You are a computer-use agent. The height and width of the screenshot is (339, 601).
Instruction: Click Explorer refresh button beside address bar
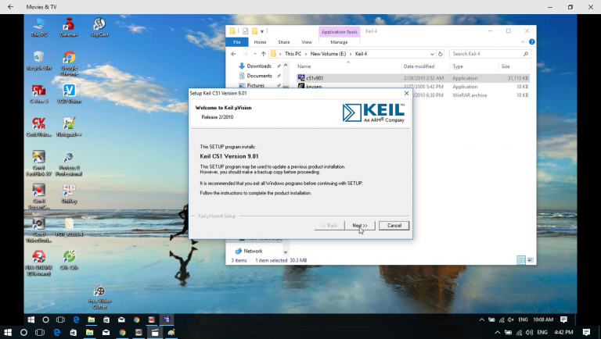(441, 54)
